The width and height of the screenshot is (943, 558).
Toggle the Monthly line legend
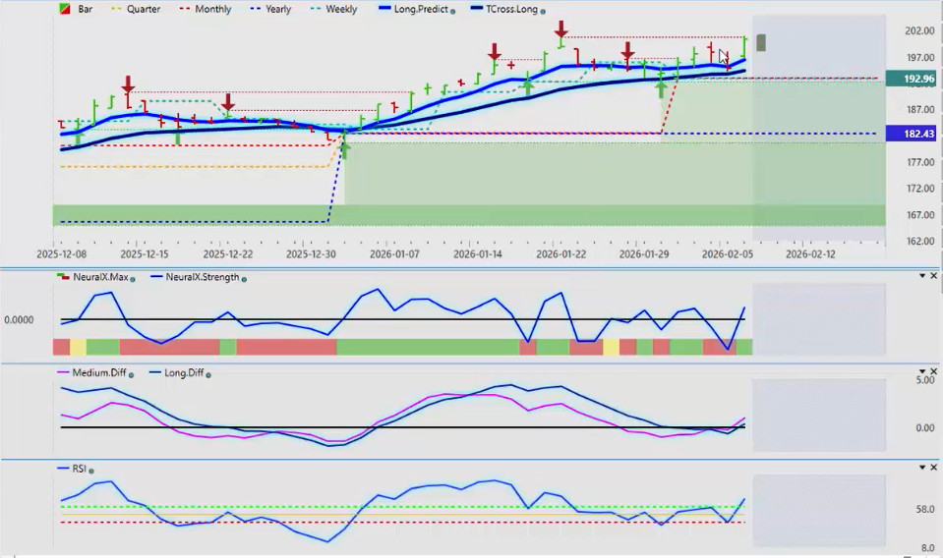(x=205, y=9)
